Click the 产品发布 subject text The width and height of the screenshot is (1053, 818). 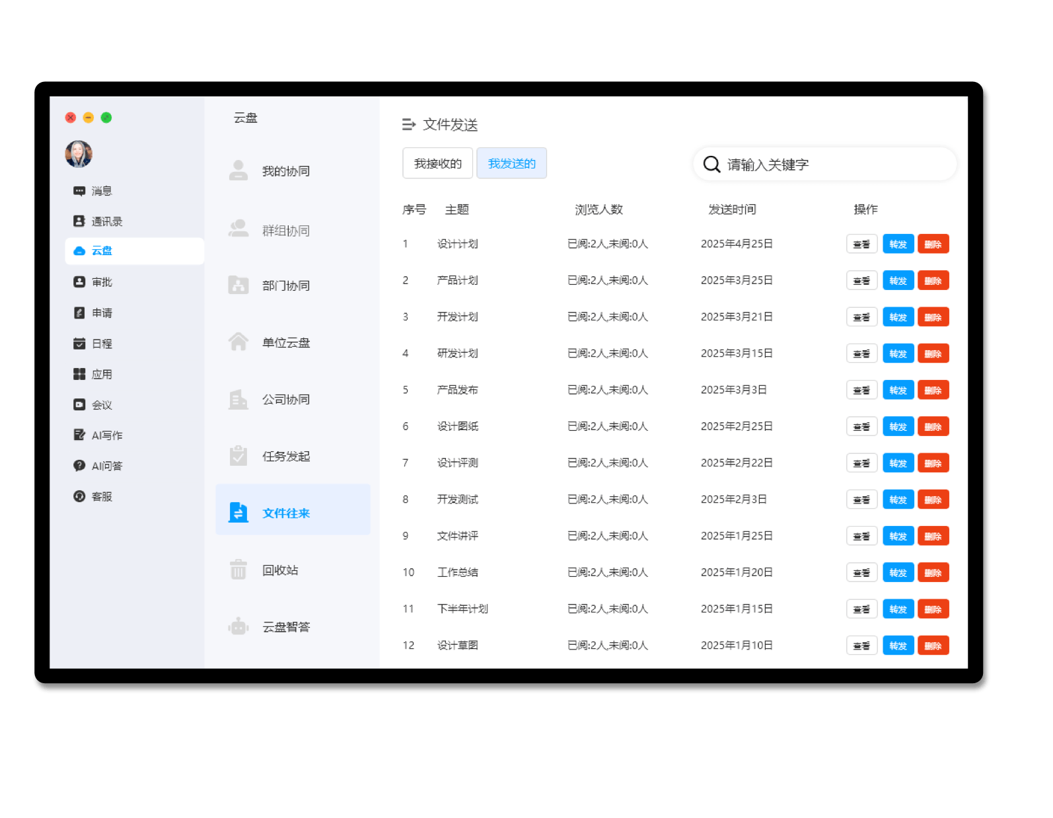click(458, 390)
